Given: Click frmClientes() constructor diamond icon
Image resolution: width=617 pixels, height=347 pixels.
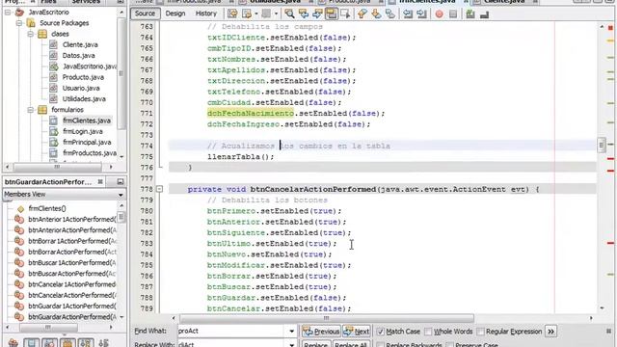Looking at the screenshot, I should (x=20, y=209).
